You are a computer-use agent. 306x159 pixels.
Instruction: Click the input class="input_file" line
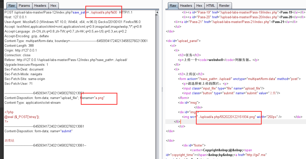[x=223, y=88]
